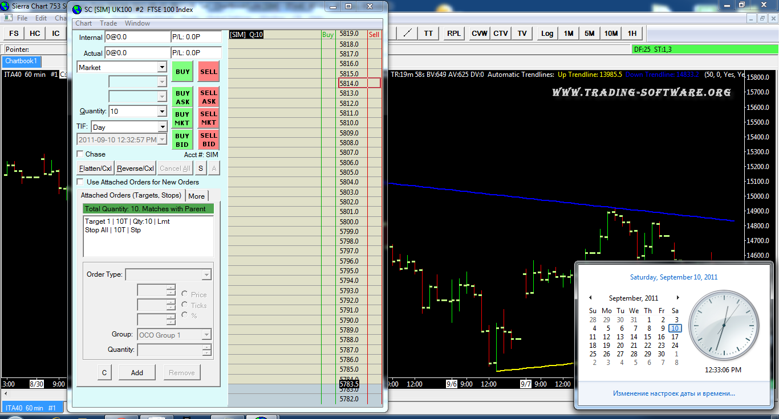This screenshot has width=779, height=419.
Task: Click the FS toolbar button
Action: [x=14, y=33]
